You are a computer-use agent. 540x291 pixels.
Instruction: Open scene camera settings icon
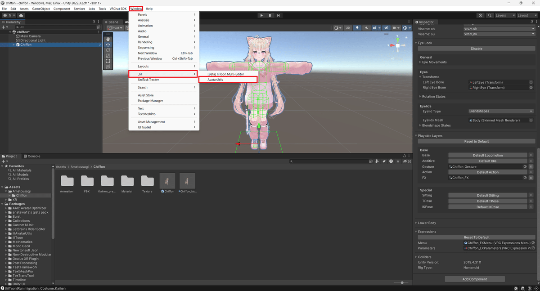click(396, 28)
